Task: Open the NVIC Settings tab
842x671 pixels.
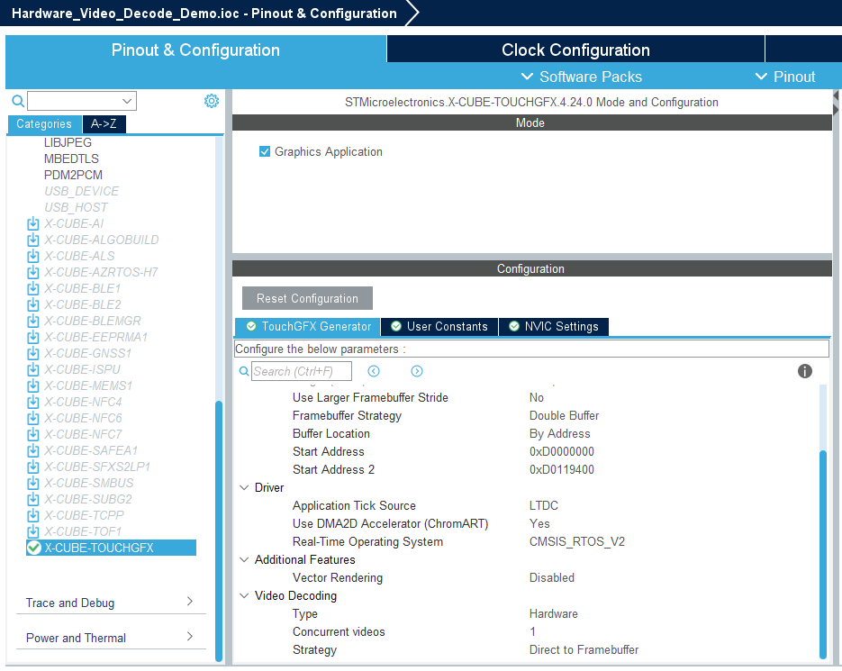Action: [554, 327]
